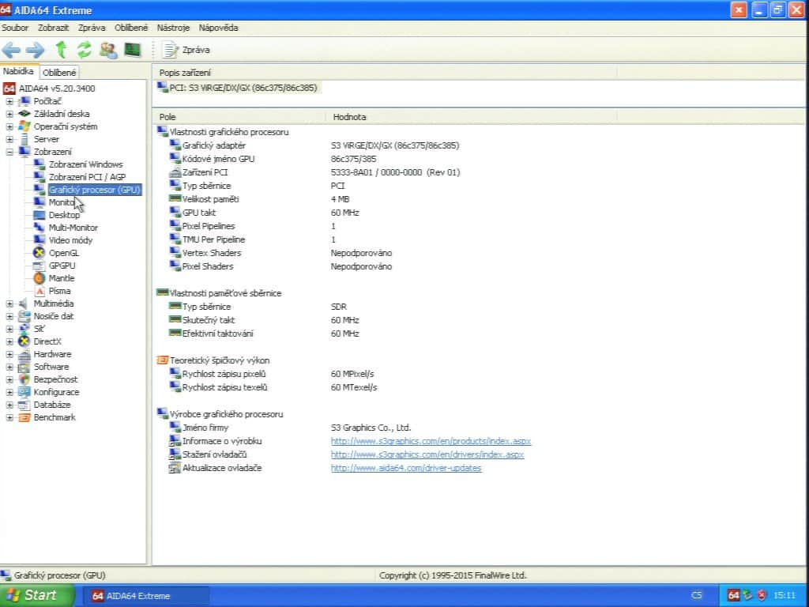
Task: Click the green chip monitor toolbar icon
Action: click(133, 50)
